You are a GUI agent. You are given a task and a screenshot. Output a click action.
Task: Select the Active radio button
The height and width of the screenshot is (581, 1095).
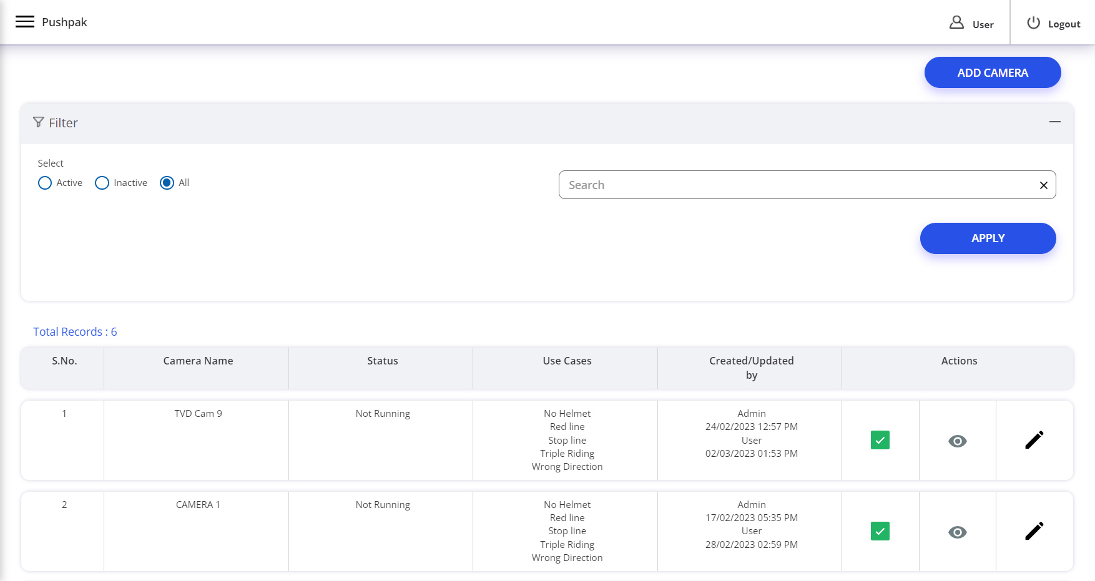pos(45,183)
